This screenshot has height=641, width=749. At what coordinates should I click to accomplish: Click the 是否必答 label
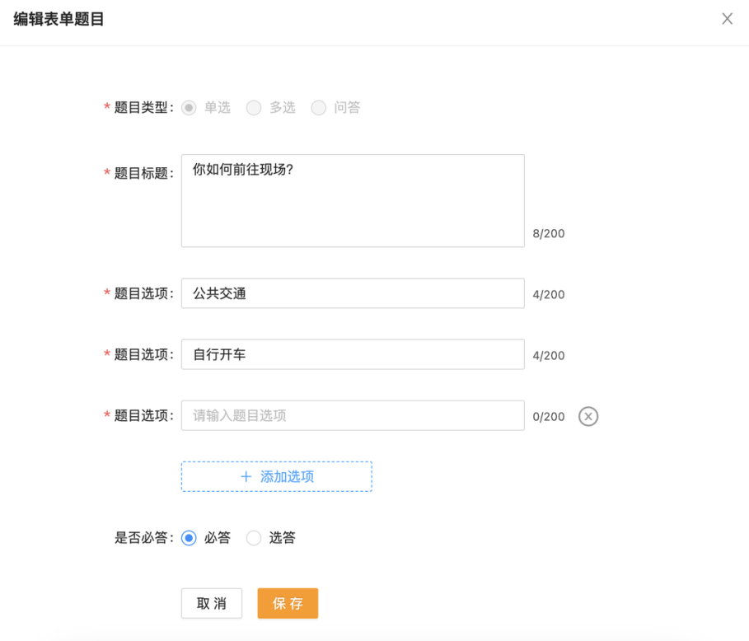coord(143,538)
